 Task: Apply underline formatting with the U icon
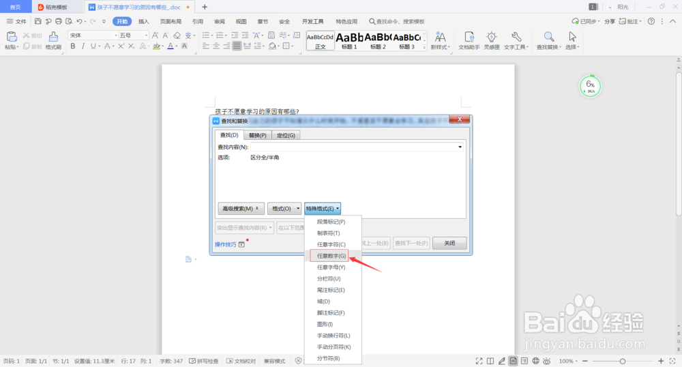(x=93, y=46)
